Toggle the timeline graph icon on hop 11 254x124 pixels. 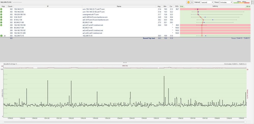click(x=5, y=36)
